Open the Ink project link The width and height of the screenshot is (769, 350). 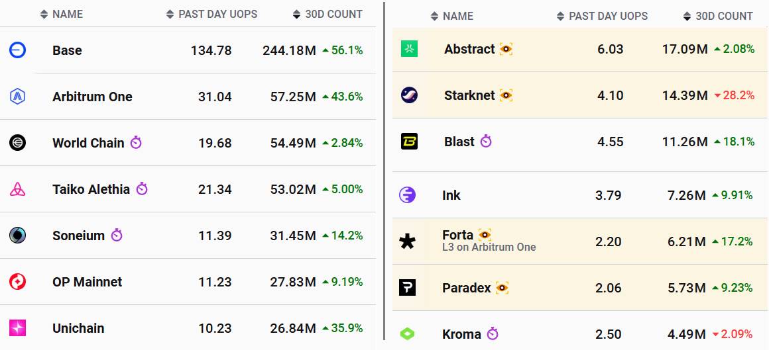(x=451, y=195)
